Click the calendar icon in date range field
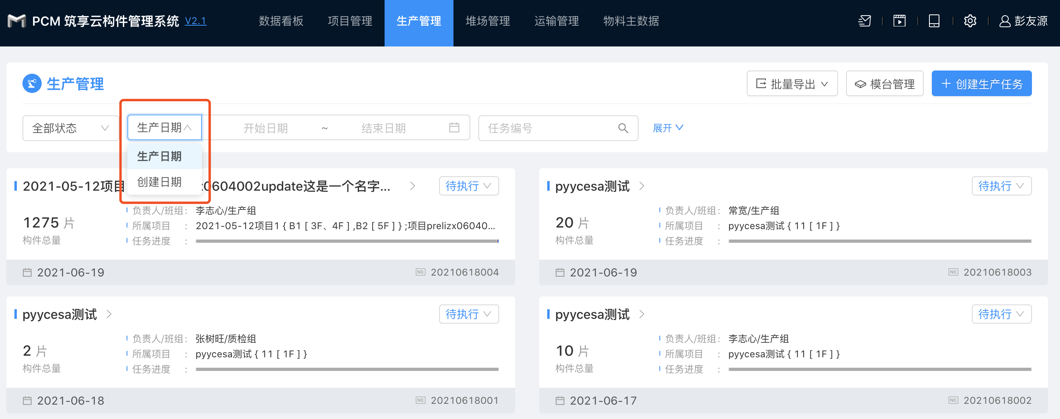This screenshot has height=419, width=1060. (454, 128)
